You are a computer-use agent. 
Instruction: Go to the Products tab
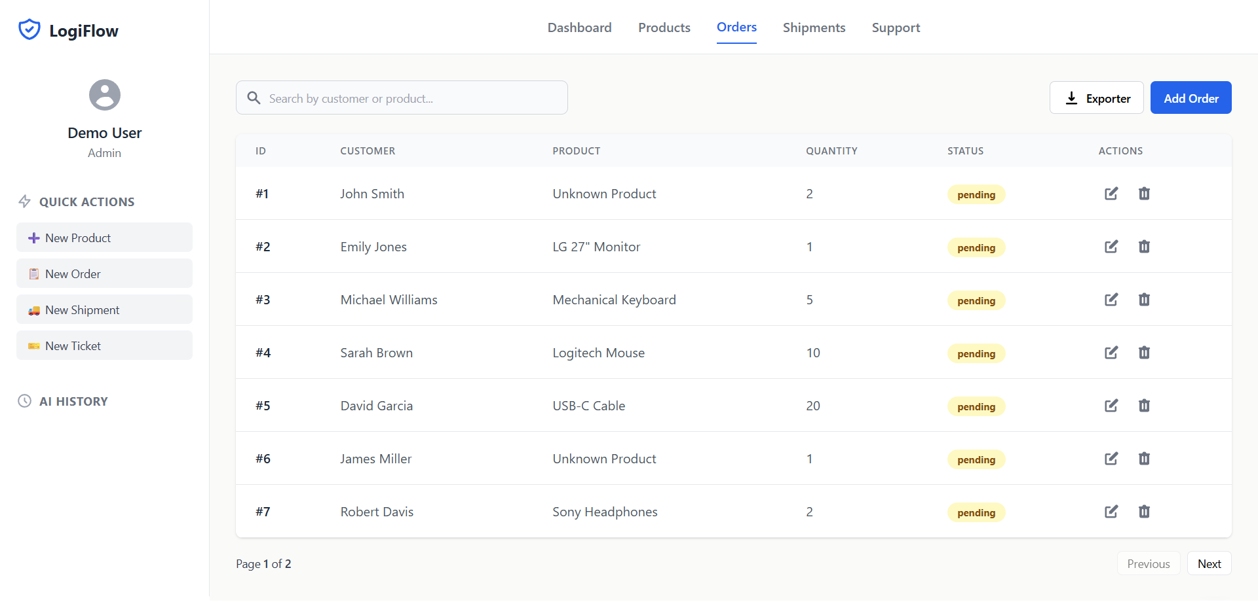pyautogui.click(x=664, y=27)
